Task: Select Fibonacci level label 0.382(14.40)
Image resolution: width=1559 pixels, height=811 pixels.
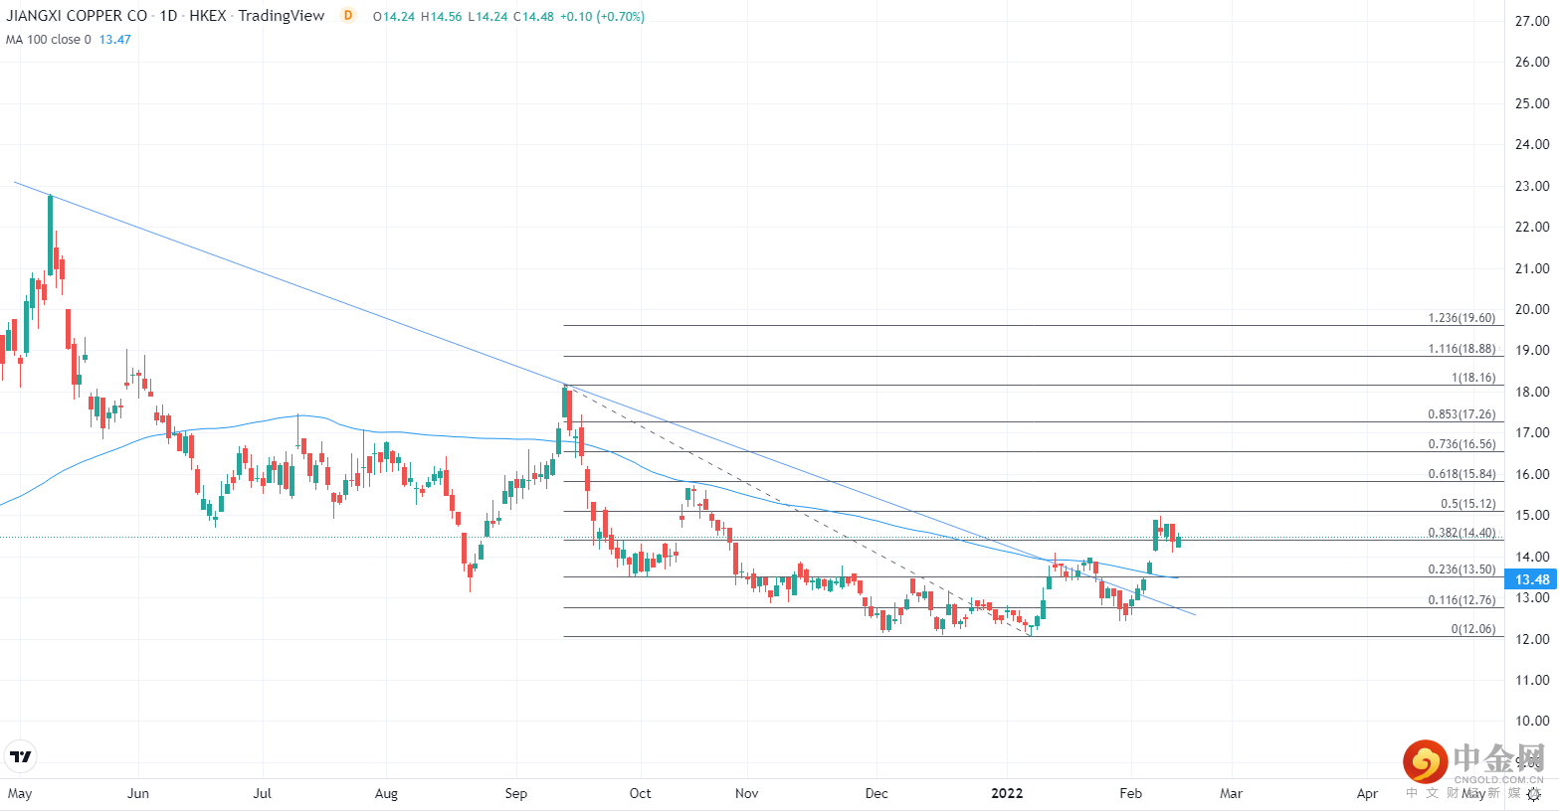Action: (1462, 533)
